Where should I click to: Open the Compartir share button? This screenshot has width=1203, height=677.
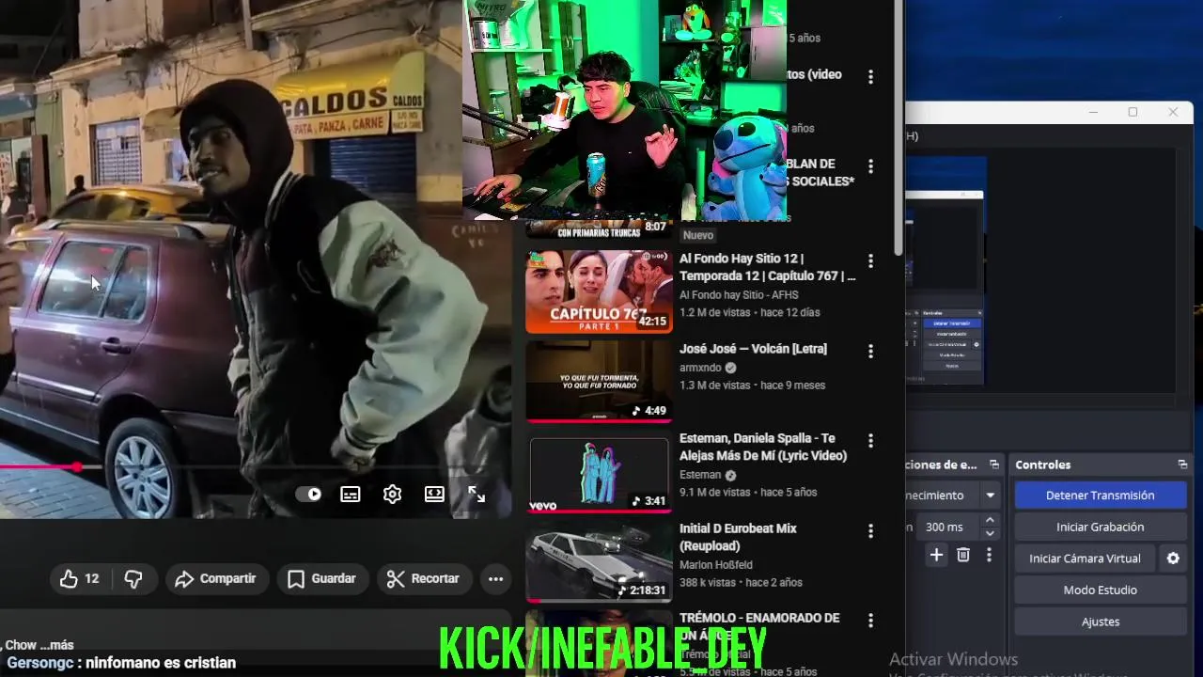click(215, 579)
